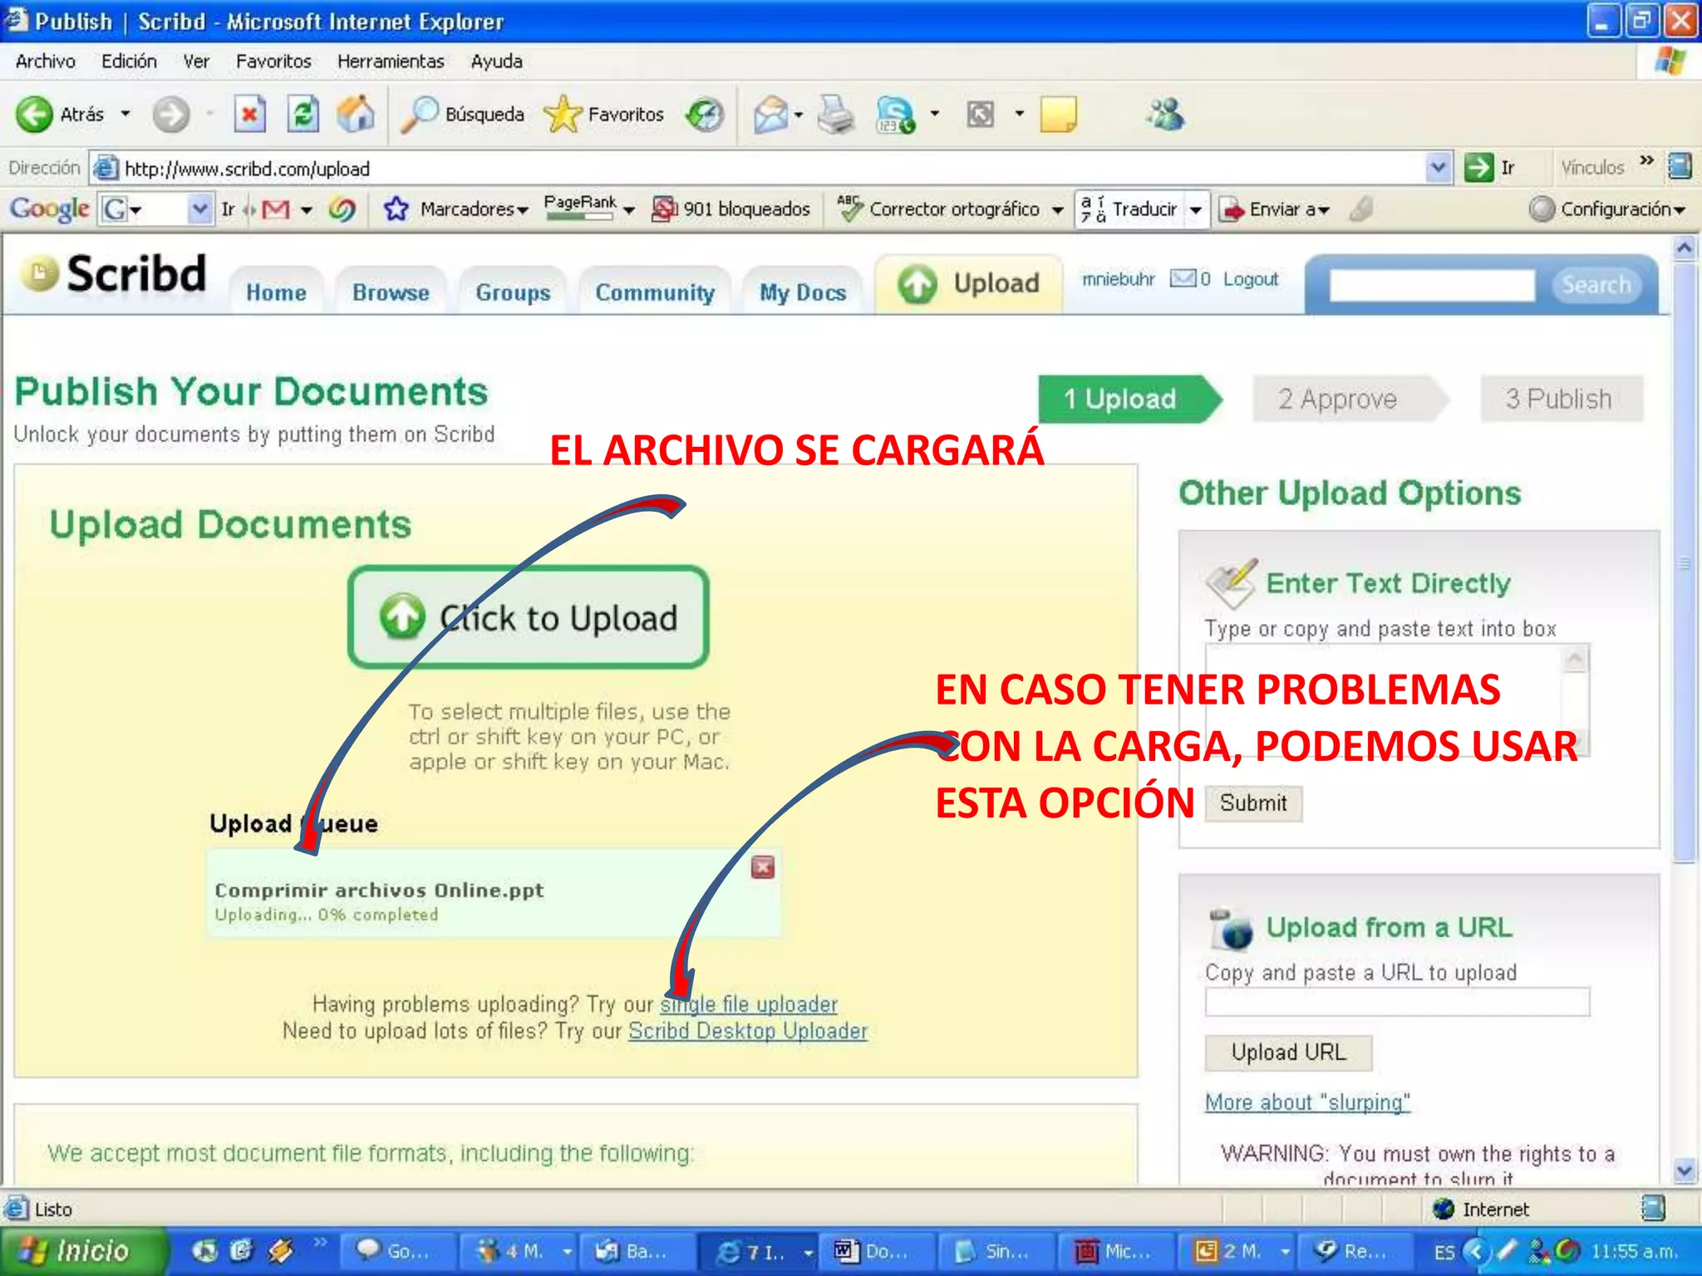The height and width of the screenshot is (1276, 1702).
Task: Switch to the My Docs tab
Action: tap(802, 292)
